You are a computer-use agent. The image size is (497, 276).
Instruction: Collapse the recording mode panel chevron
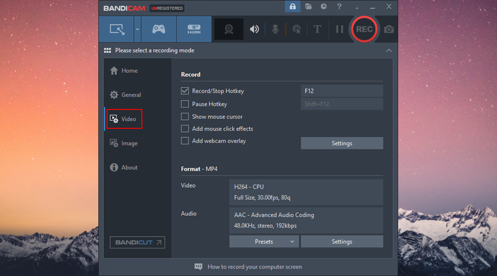click(x=389, y=51)
